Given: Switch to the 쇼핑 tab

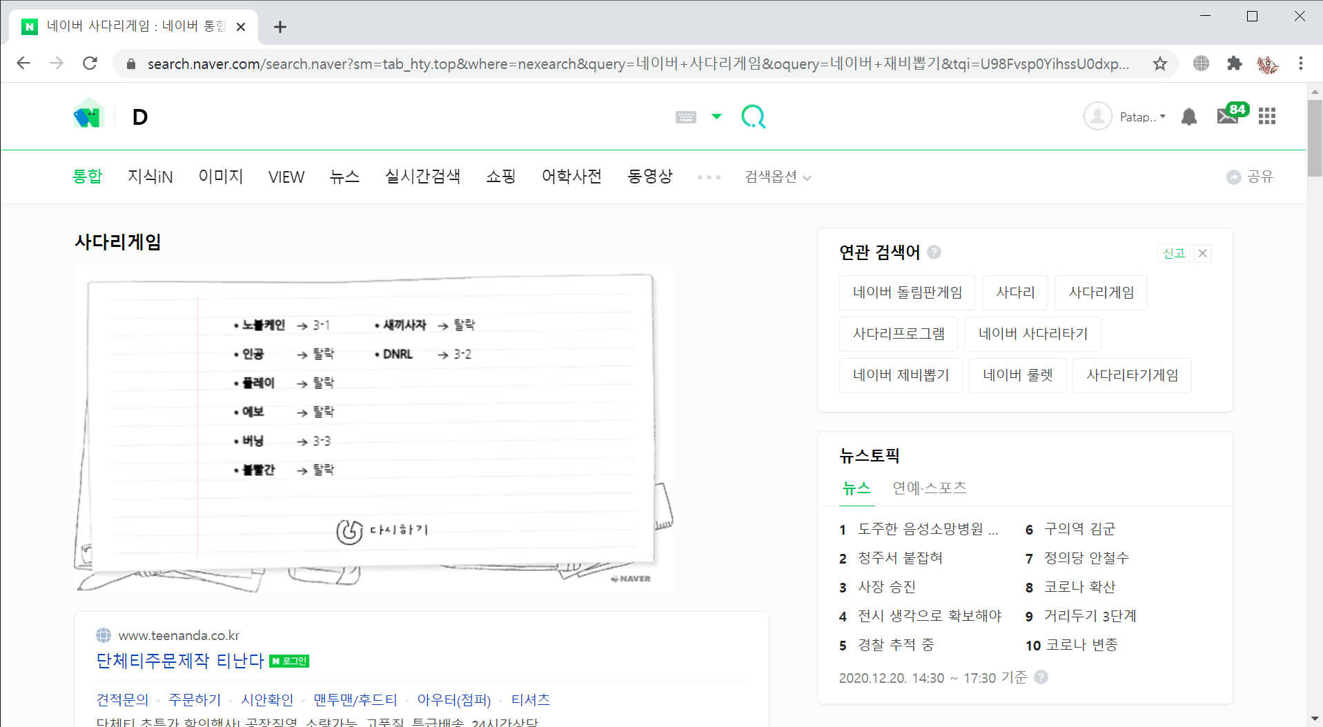Looking at the screenshot, I should 501,177.
